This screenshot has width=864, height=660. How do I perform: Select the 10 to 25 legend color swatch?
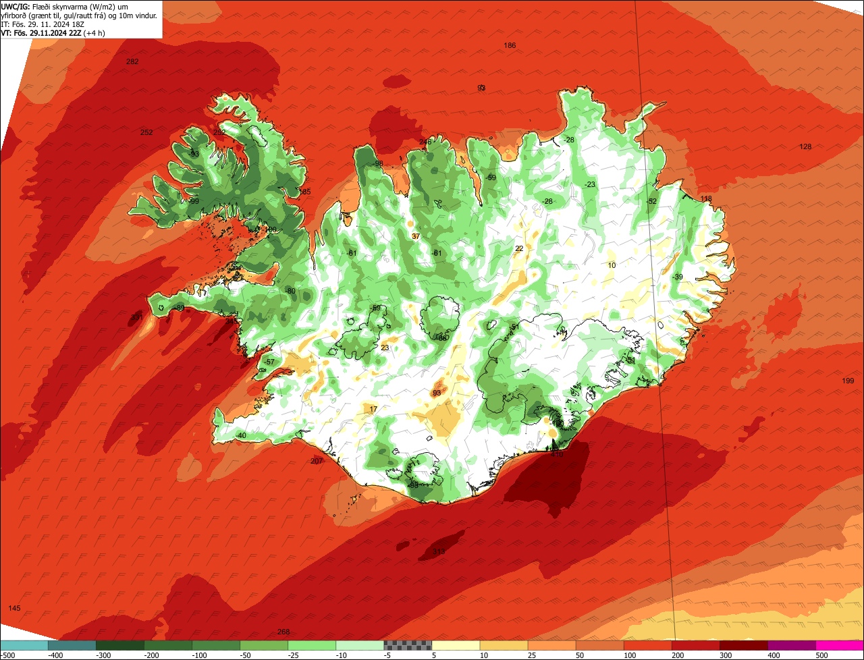(503, 645)
